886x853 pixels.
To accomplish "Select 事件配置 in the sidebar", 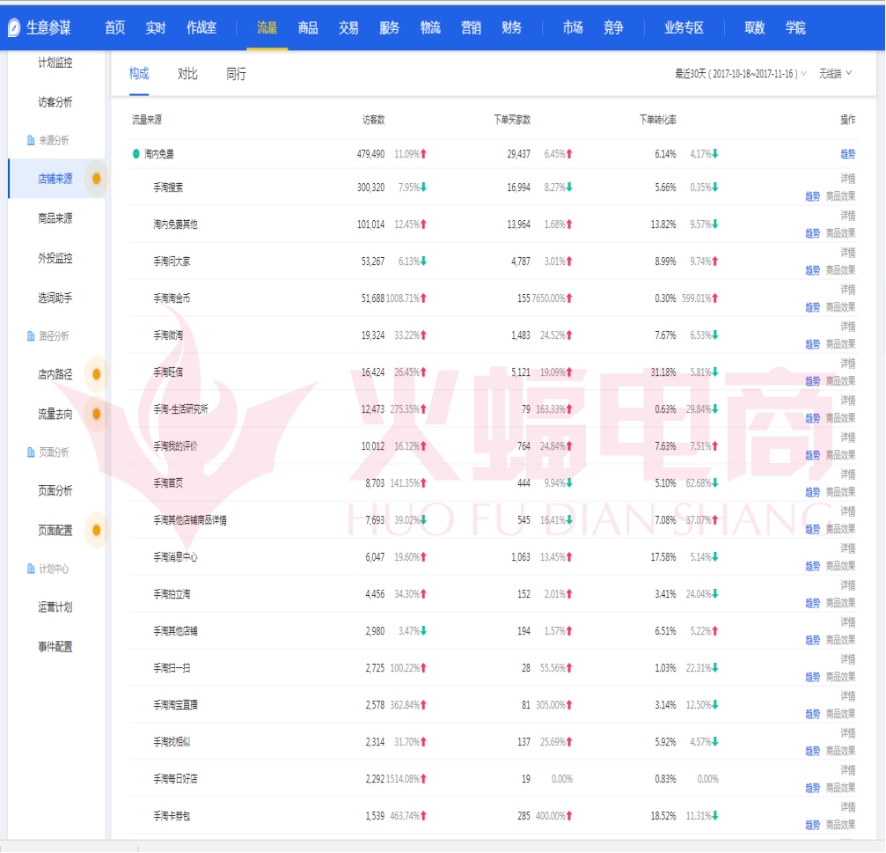I will coord(55,647).
